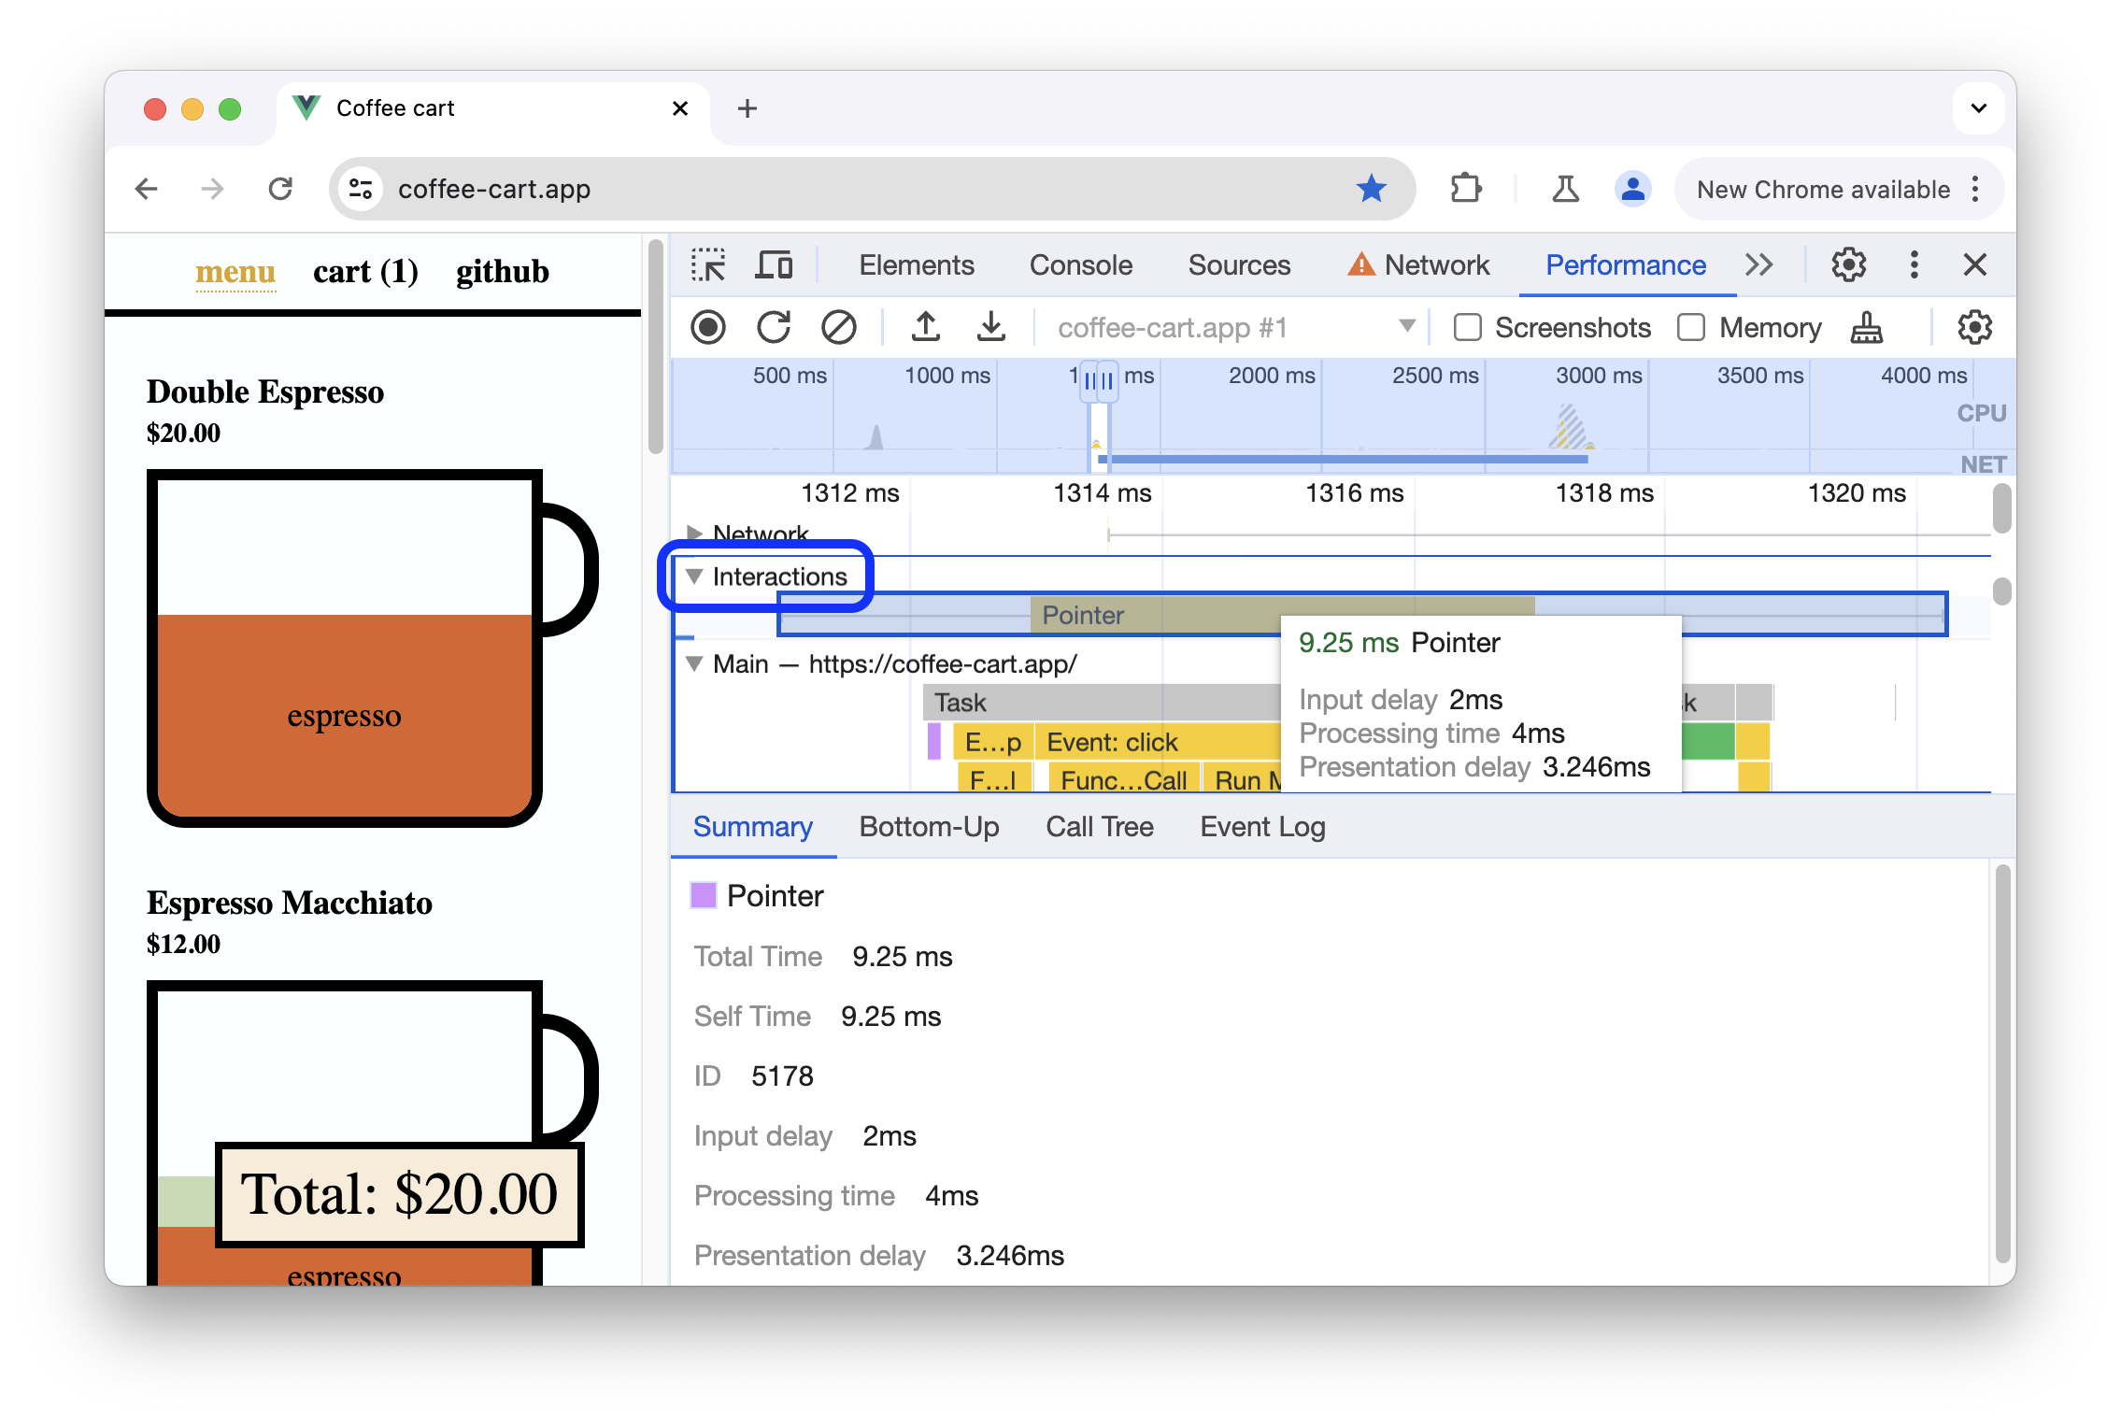Click the reload and profile button
Image resolution: width=2121 pixels, height=1424 pixels.
[x=774, y=327]
